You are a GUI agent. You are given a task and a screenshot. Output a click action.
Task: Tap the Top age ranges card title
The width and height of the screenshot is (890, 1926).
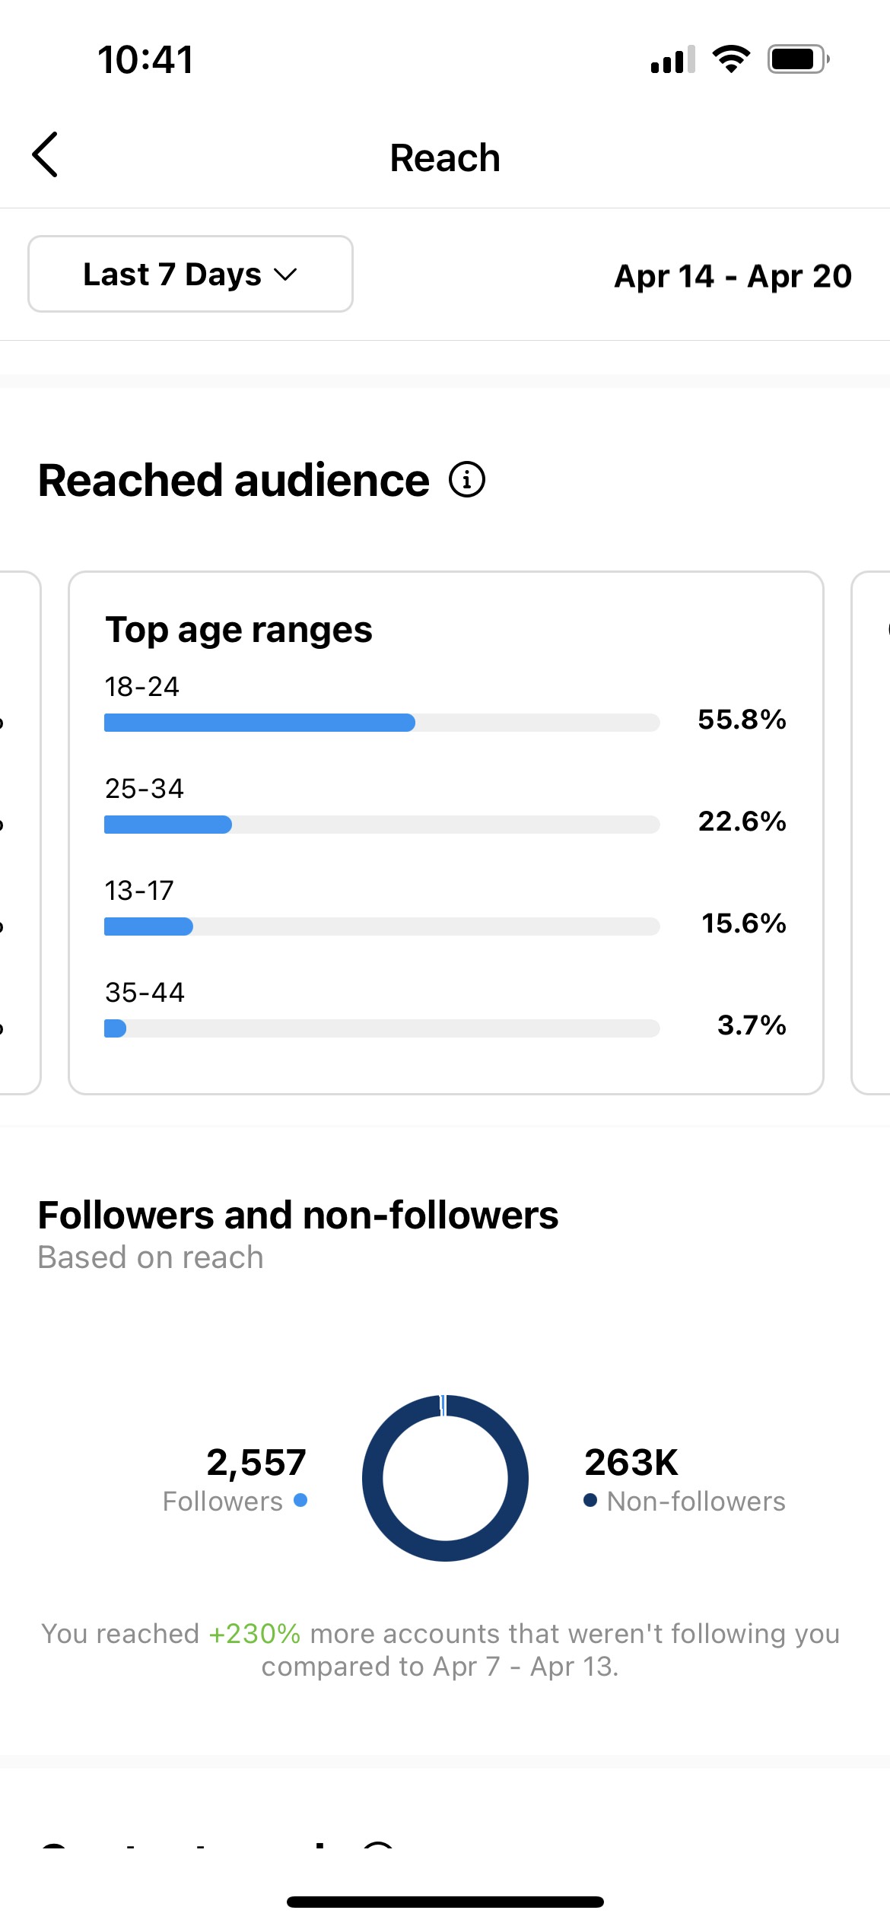[239, 631]
